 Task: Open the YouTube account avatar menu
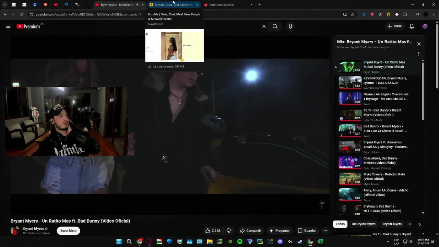tap(425, 26)
